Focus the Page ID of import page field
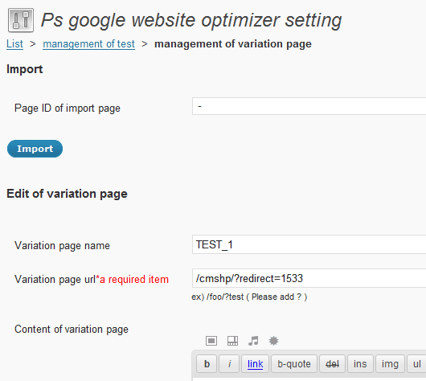This screenshot has width=426, height=381. [x=309, y=106]
